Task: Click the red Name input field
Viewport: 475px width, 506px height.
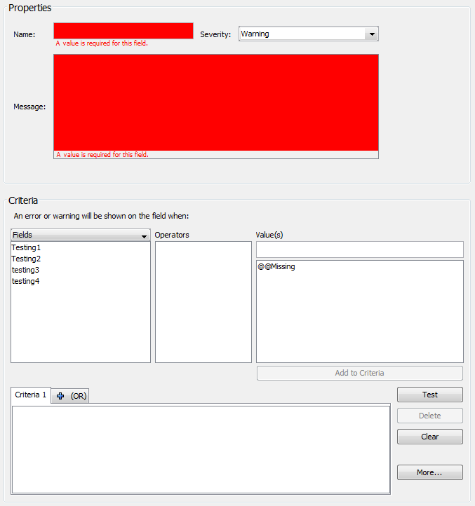Action: pyautogui.click(x=123, y=31)
